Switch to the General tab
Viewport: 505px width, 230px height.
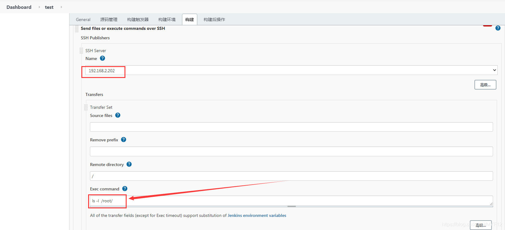click(x=83, y=19)
